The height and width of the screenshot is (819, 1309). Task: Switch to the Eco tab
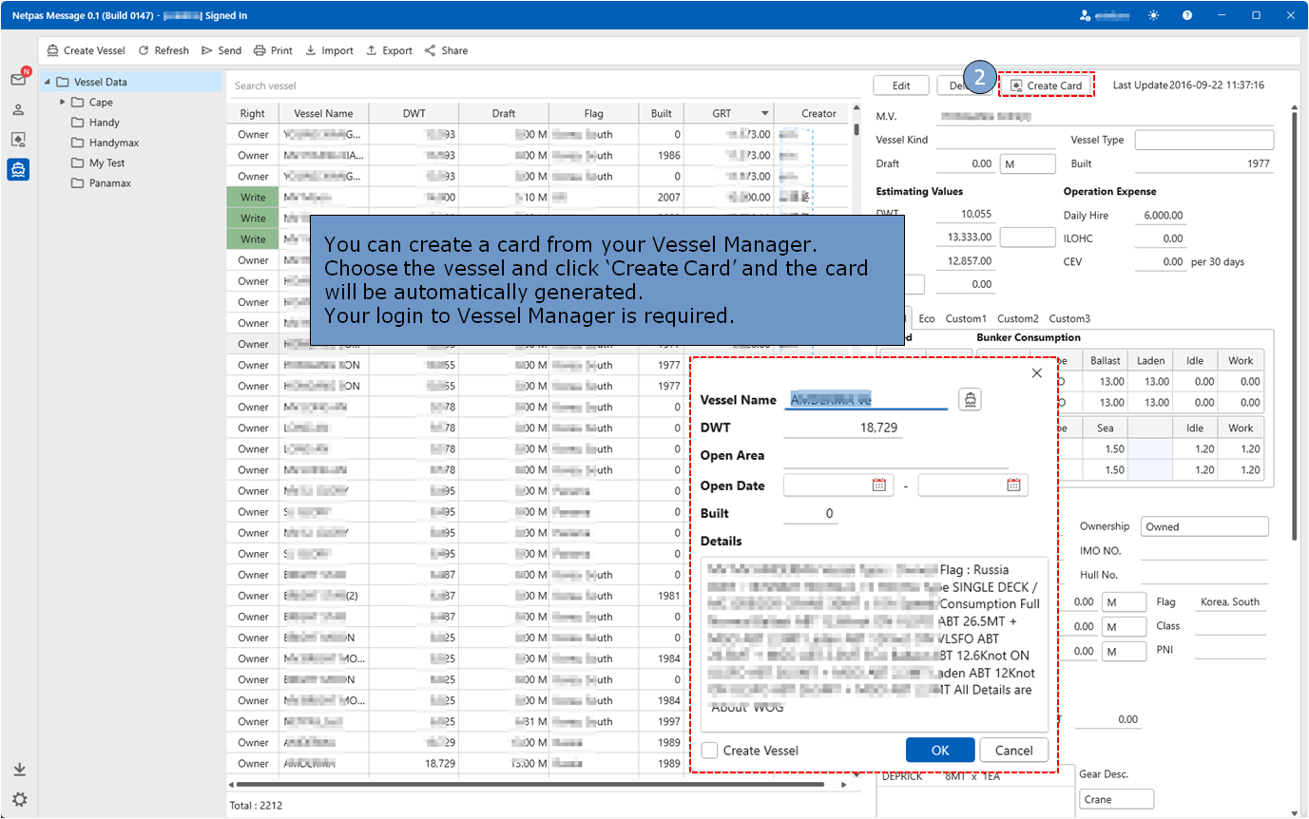click(x=927, y=318)
